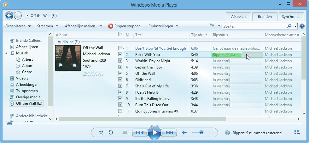Toggle repeat playback

coord(111,133)
